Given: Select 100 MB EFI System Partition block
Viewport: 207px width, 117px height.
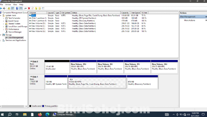Looking at the screenshot, I should click(x=56, y=82).
